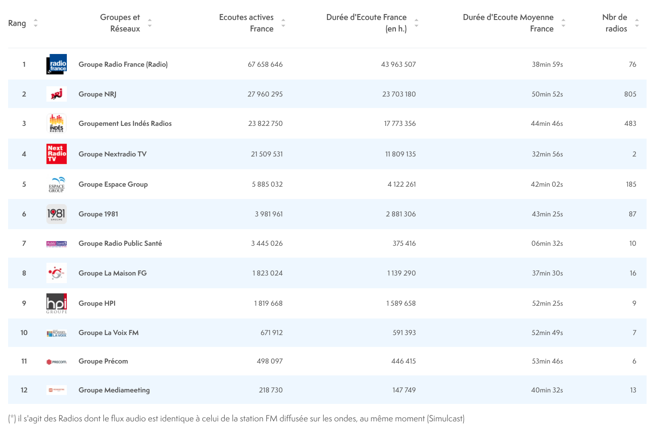This screenshot has height=429, width=653.
Task: Select the Groupe Mediameeting row name
Action: tap(114, 390)
